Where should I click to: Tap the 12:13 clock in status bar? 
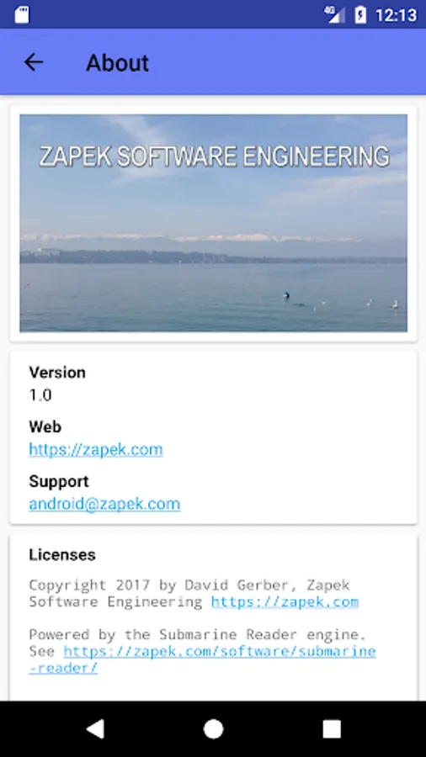(396, 15)
